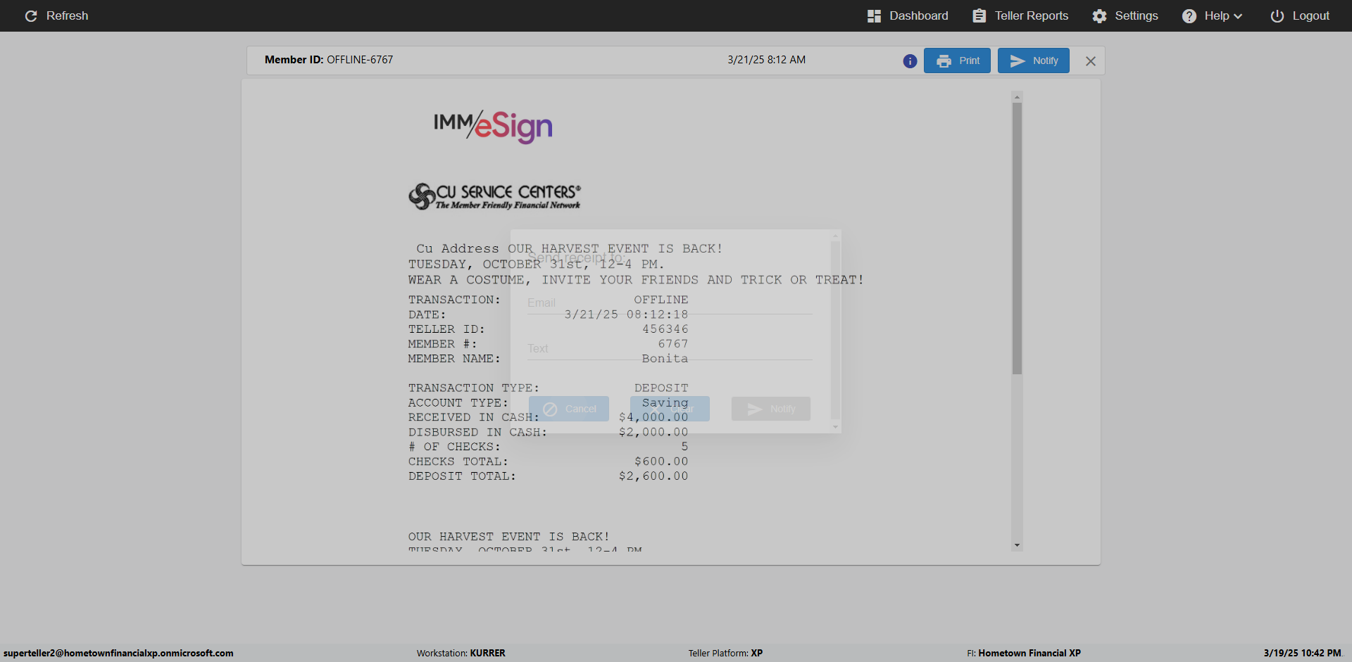The image size is (1352, 662).
Task: Select the Member ID OFFLINE-6767 text
Action: pos(329,60)
